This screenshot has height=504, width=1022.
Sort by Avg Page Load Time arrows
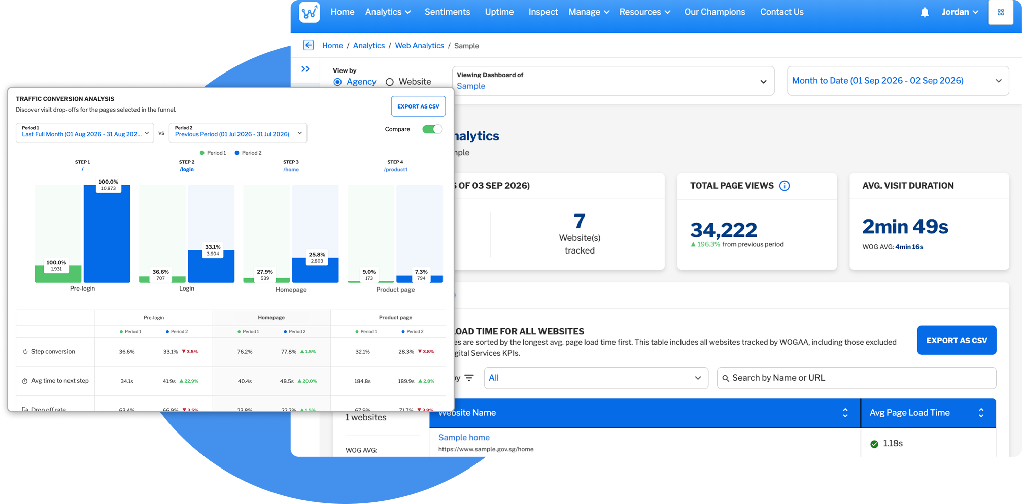[981, 413]
